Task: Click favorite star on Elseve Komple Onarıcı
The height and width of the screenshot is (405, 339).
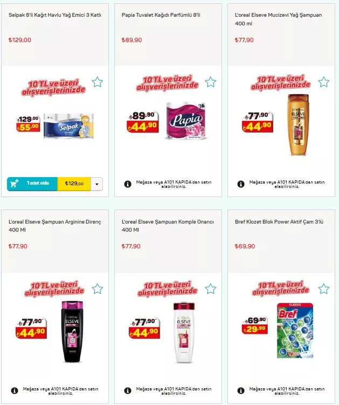Action: pyautogui.click(x=211, y=289)
